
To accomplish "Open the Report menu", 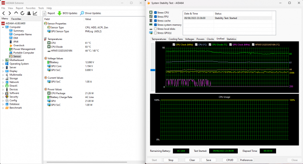I will 19,8.
